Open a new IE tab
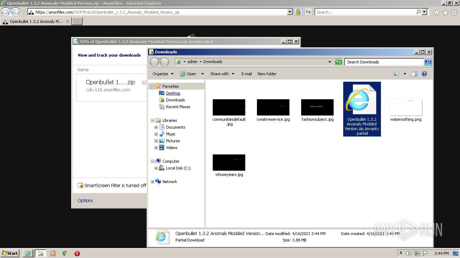460x258 pixels. point(77,21)
